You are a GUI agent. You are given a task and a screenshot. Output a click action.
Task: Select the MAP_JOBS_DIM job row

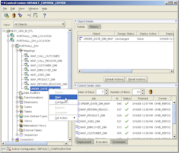tap(124, 121)
